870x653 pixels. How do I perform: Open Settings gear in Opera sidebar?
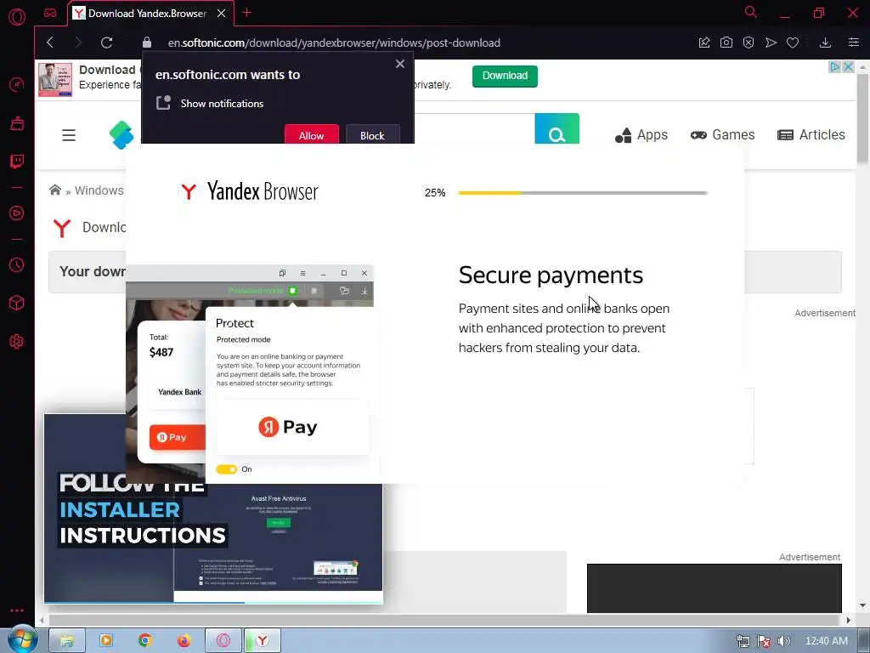point(17,342)
